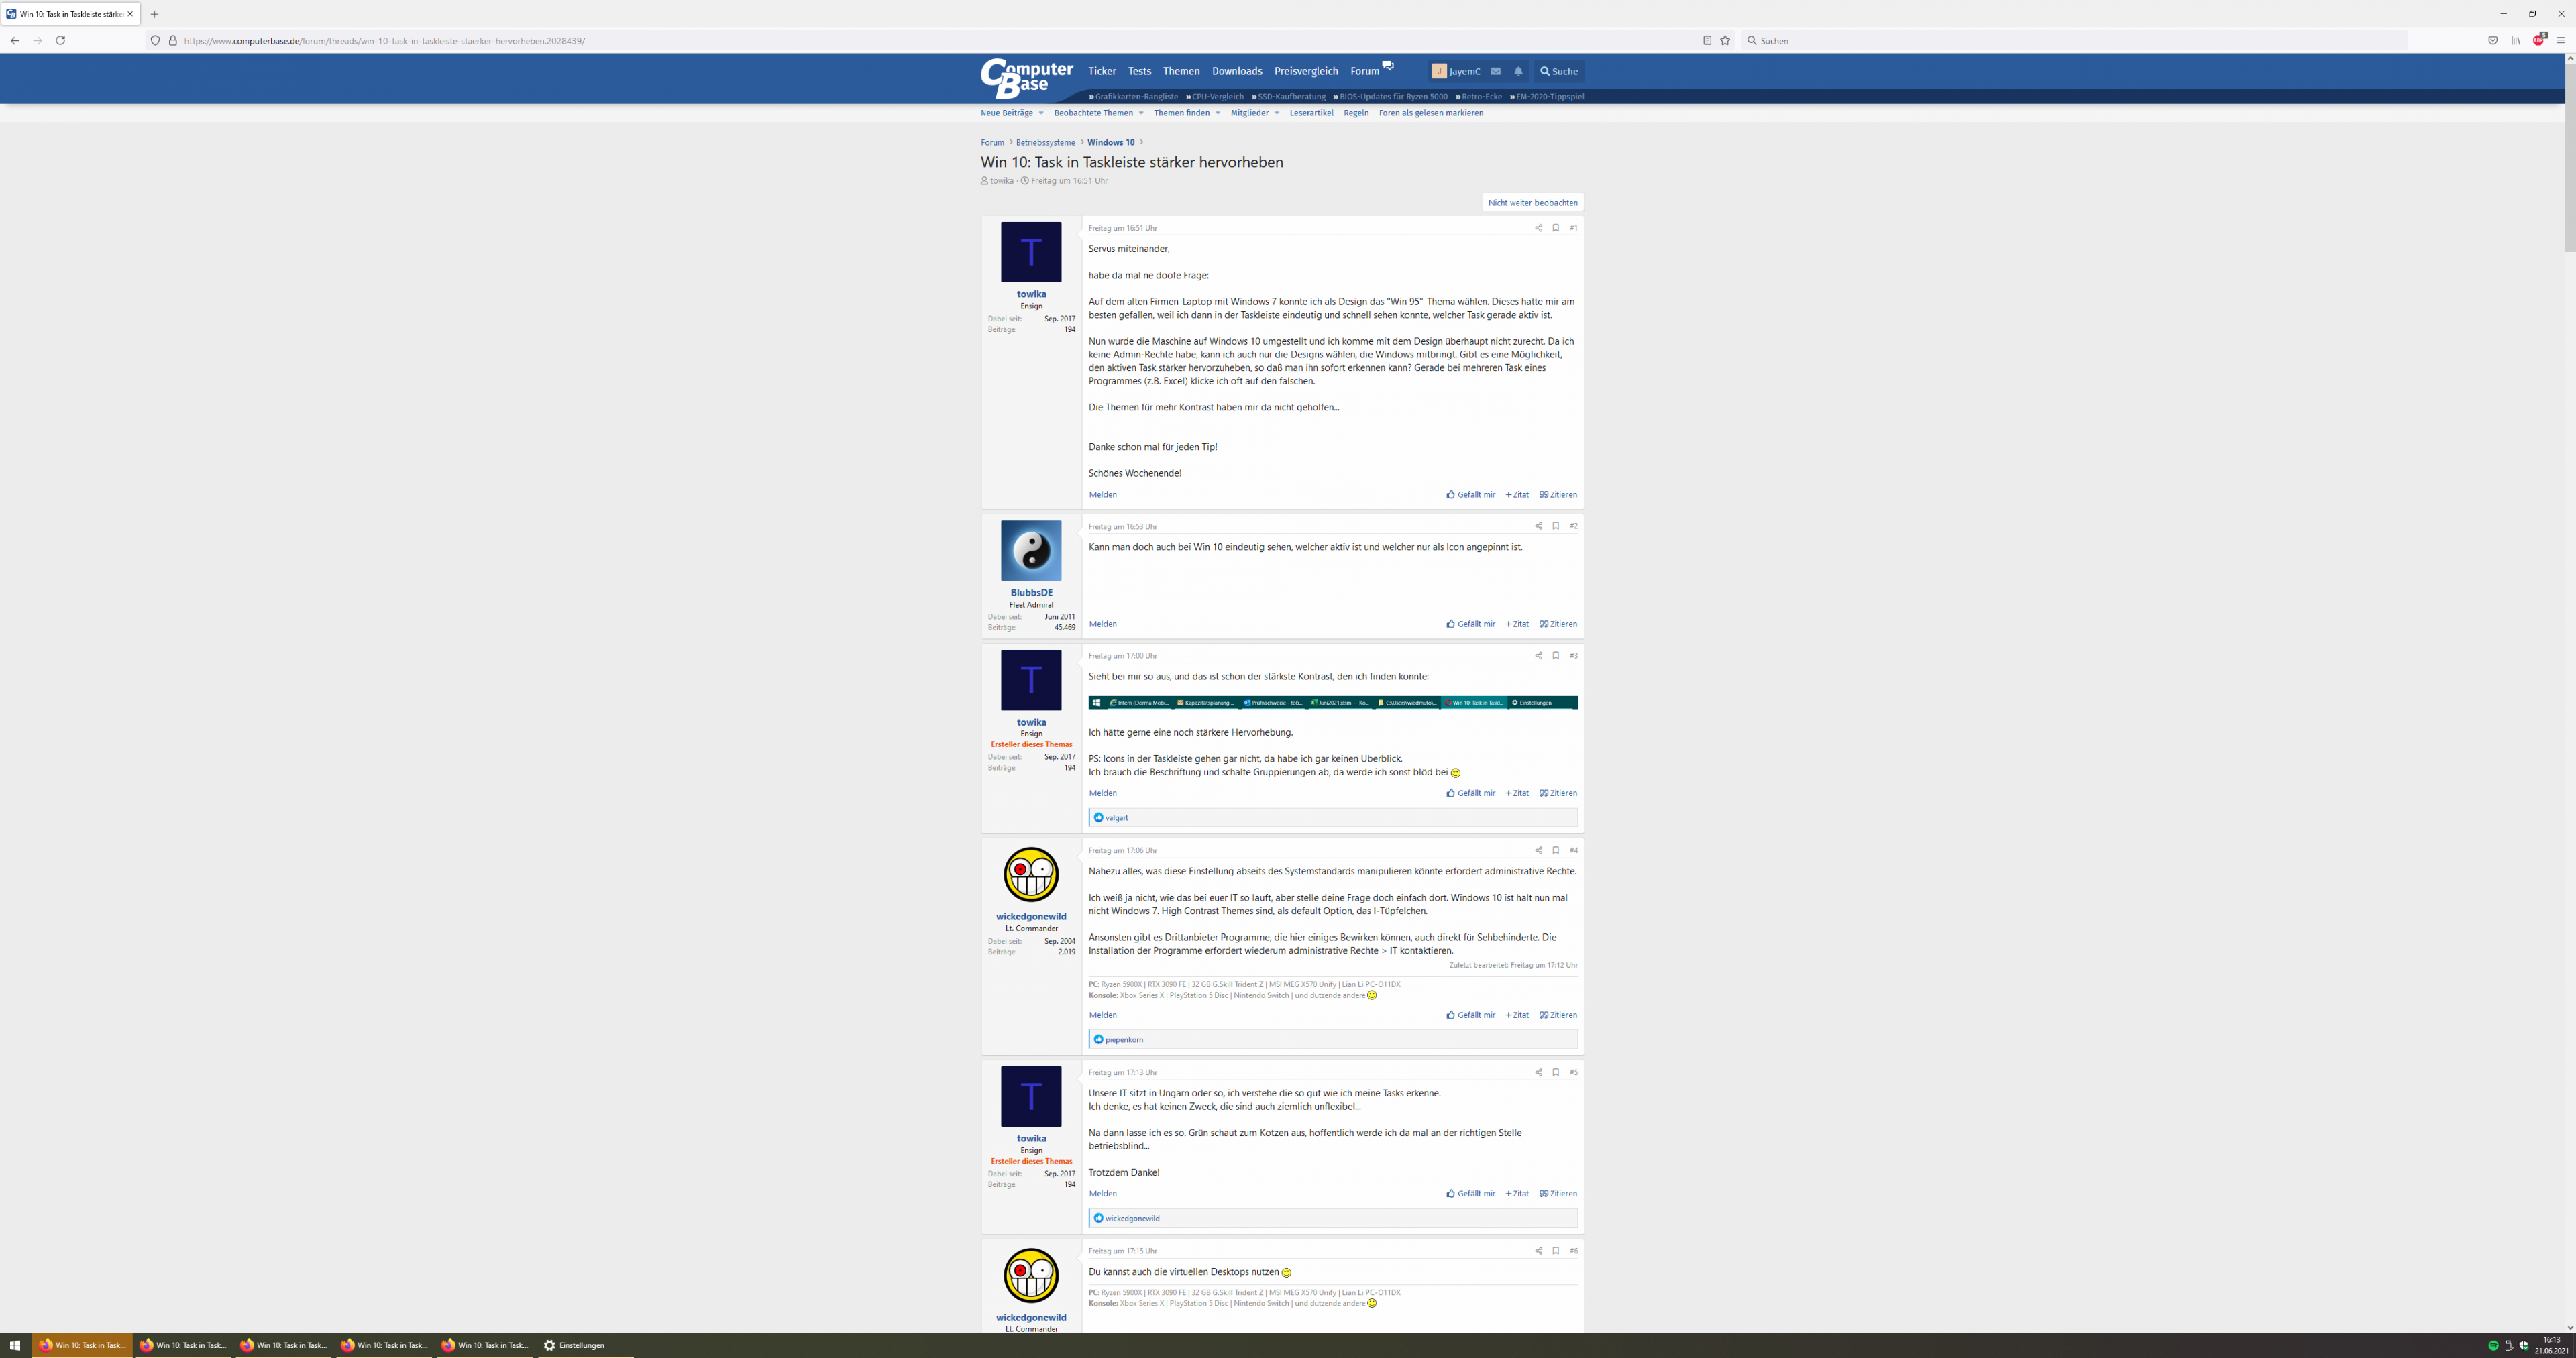This screenshot has width=2576, height=1358.
Task: Open Windows Start menu
Action: pyautogui.click(x=15, y=1345)
